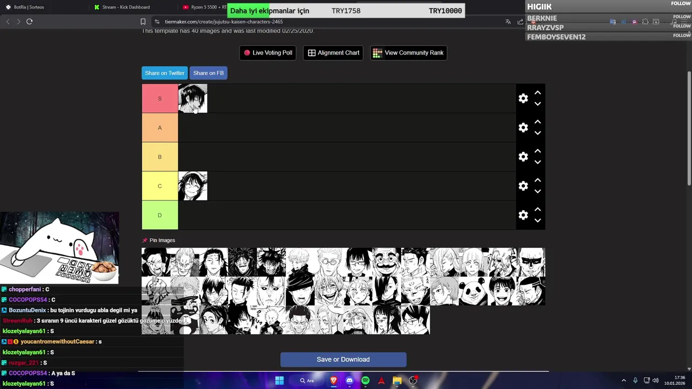This screenshot has height=389, width=692.
Task: Open the Alignment Chart
Action: [333, 52]
